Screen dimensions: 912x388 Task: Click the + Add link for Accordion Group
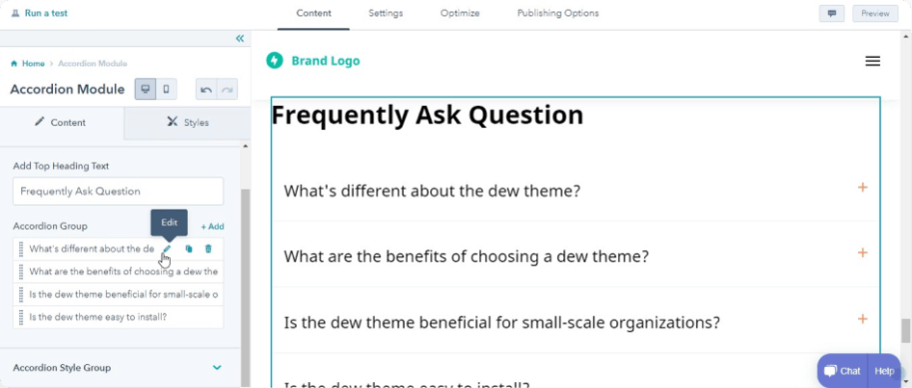tap(212, 226)
